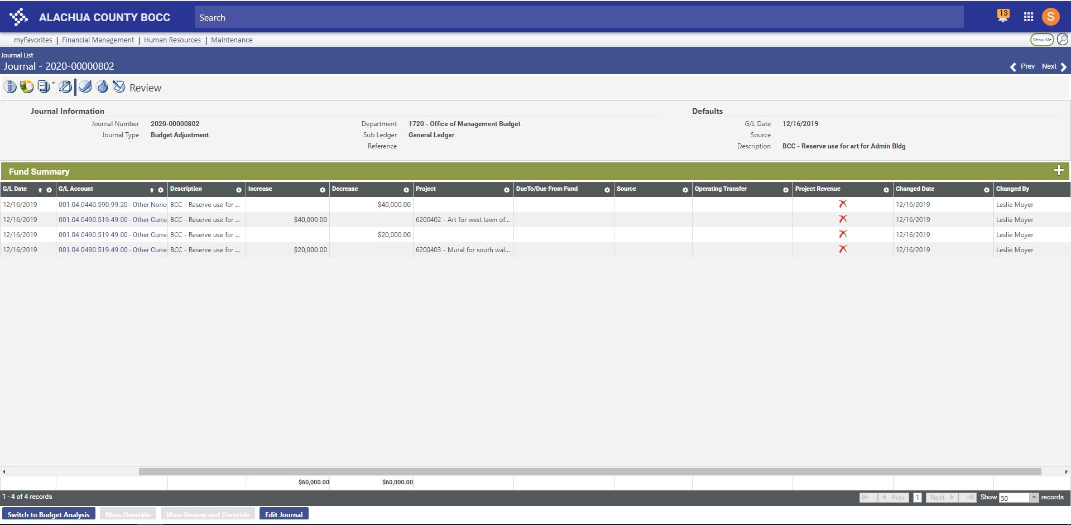Open the notifications bell with 13 badge
This screenshot has width=1071, height=525.
tap(1003, 16)
